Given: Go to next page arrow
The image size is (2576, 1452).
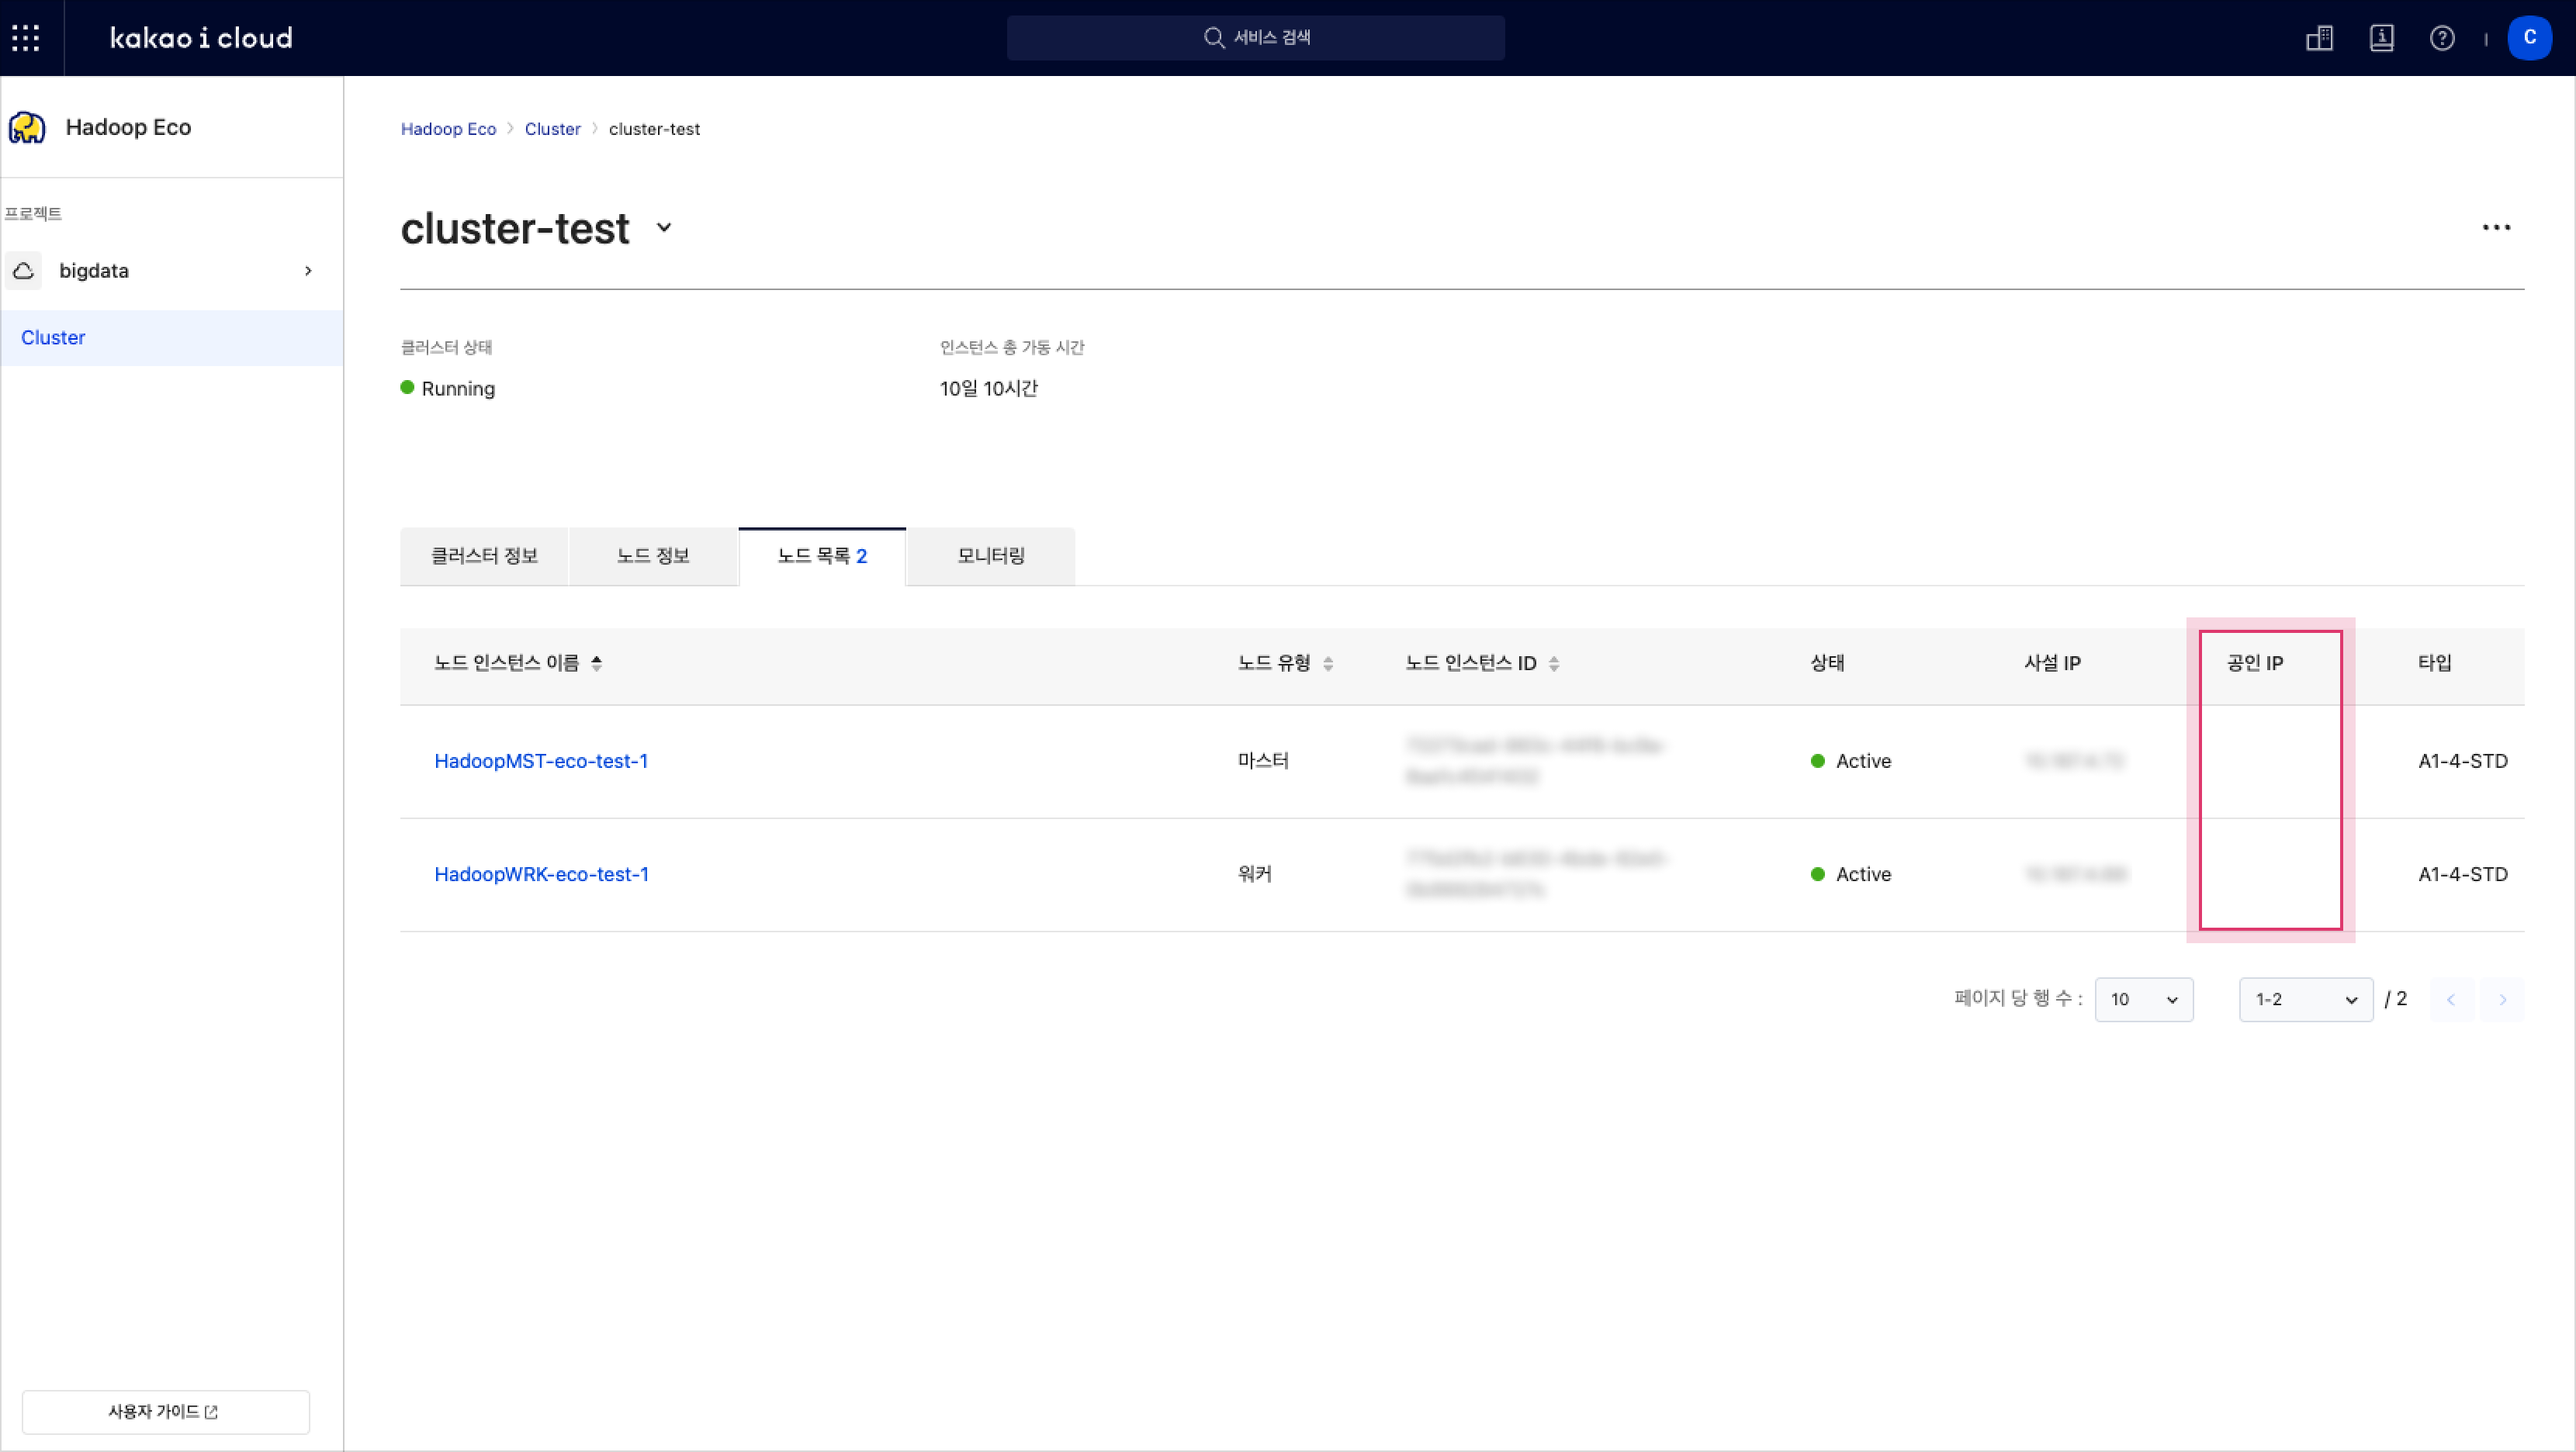Looking at the screenshot, I should (x=2502, y=999).
